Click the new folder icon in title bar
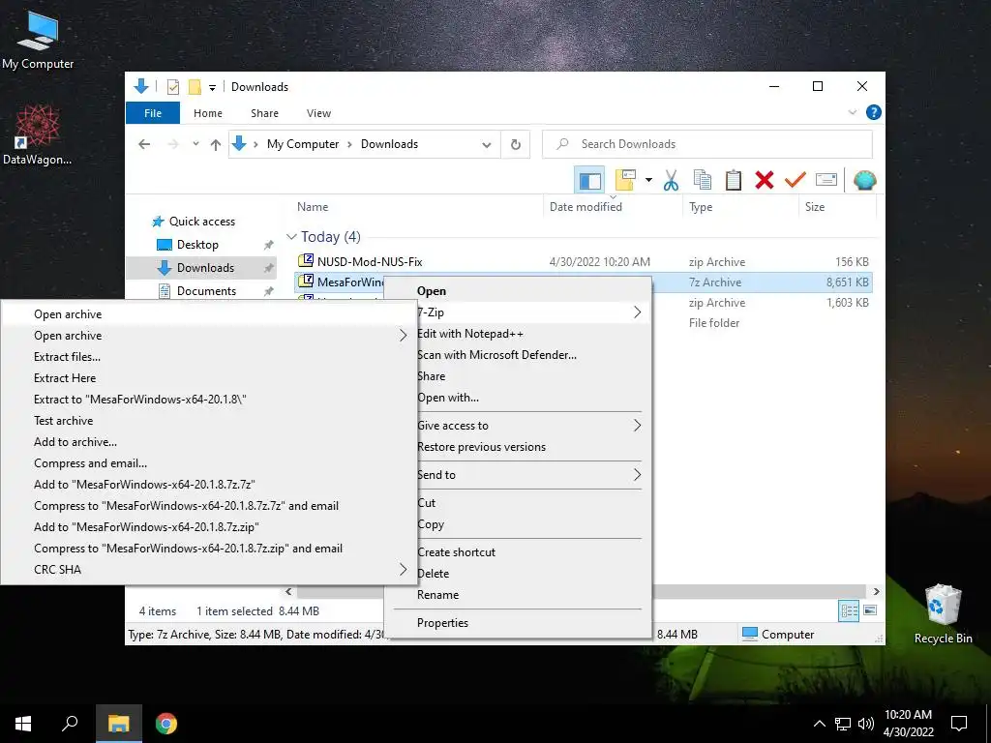Viewport: 991px width, 743px height. tap(195, 87)
